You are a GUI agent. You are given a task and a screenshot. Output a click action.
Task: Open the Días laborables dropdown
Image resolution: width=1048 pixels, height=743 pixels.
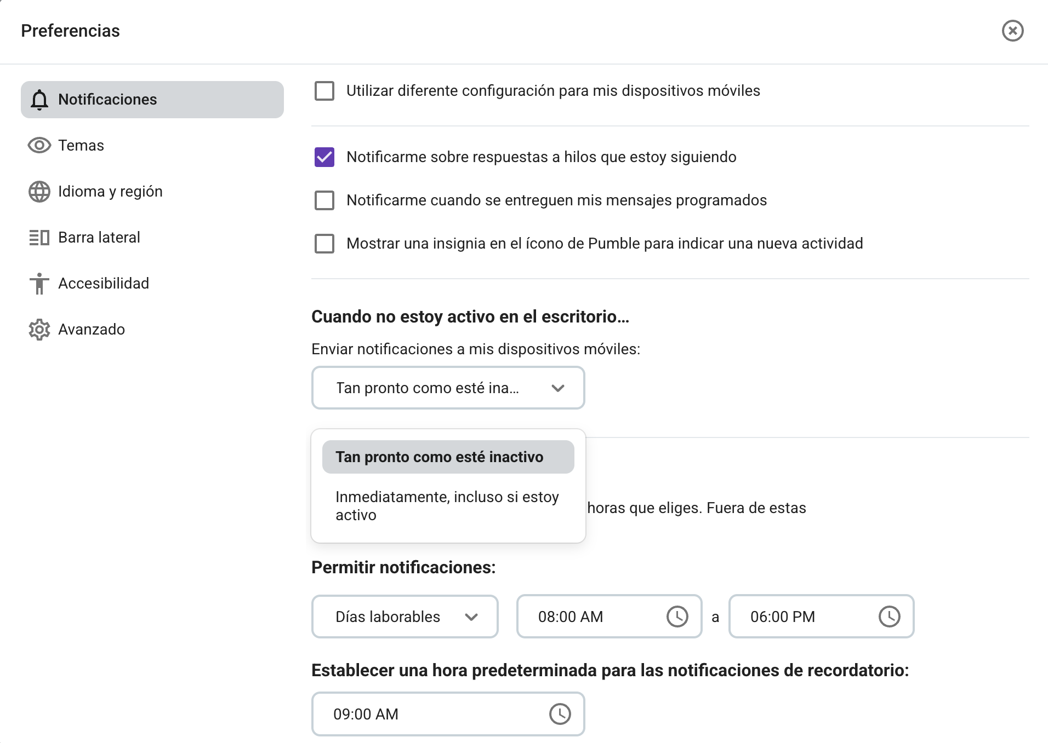point(405,617)
